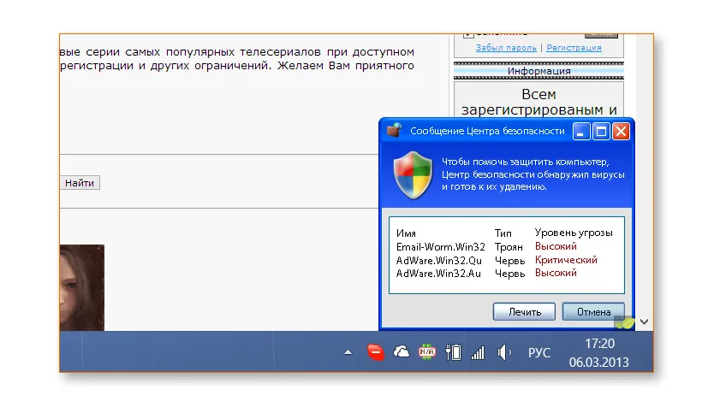Show hidden tray icons arrow
The width and height of the screenshot is (714, 407).
tap(348, 352)
